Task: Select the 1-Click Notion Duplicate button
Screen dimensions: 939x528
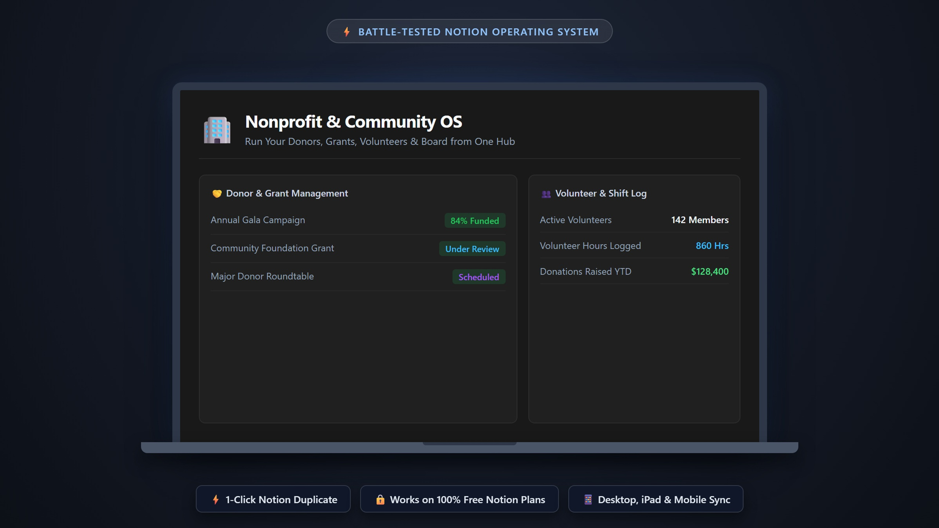Action: point(273,499)
